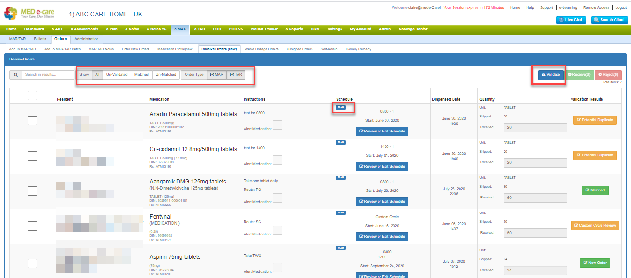Viewport: 631px width, 278px height.
Task: Click the magnifier search icon beside search field
Action: click(x=15, y=75)
